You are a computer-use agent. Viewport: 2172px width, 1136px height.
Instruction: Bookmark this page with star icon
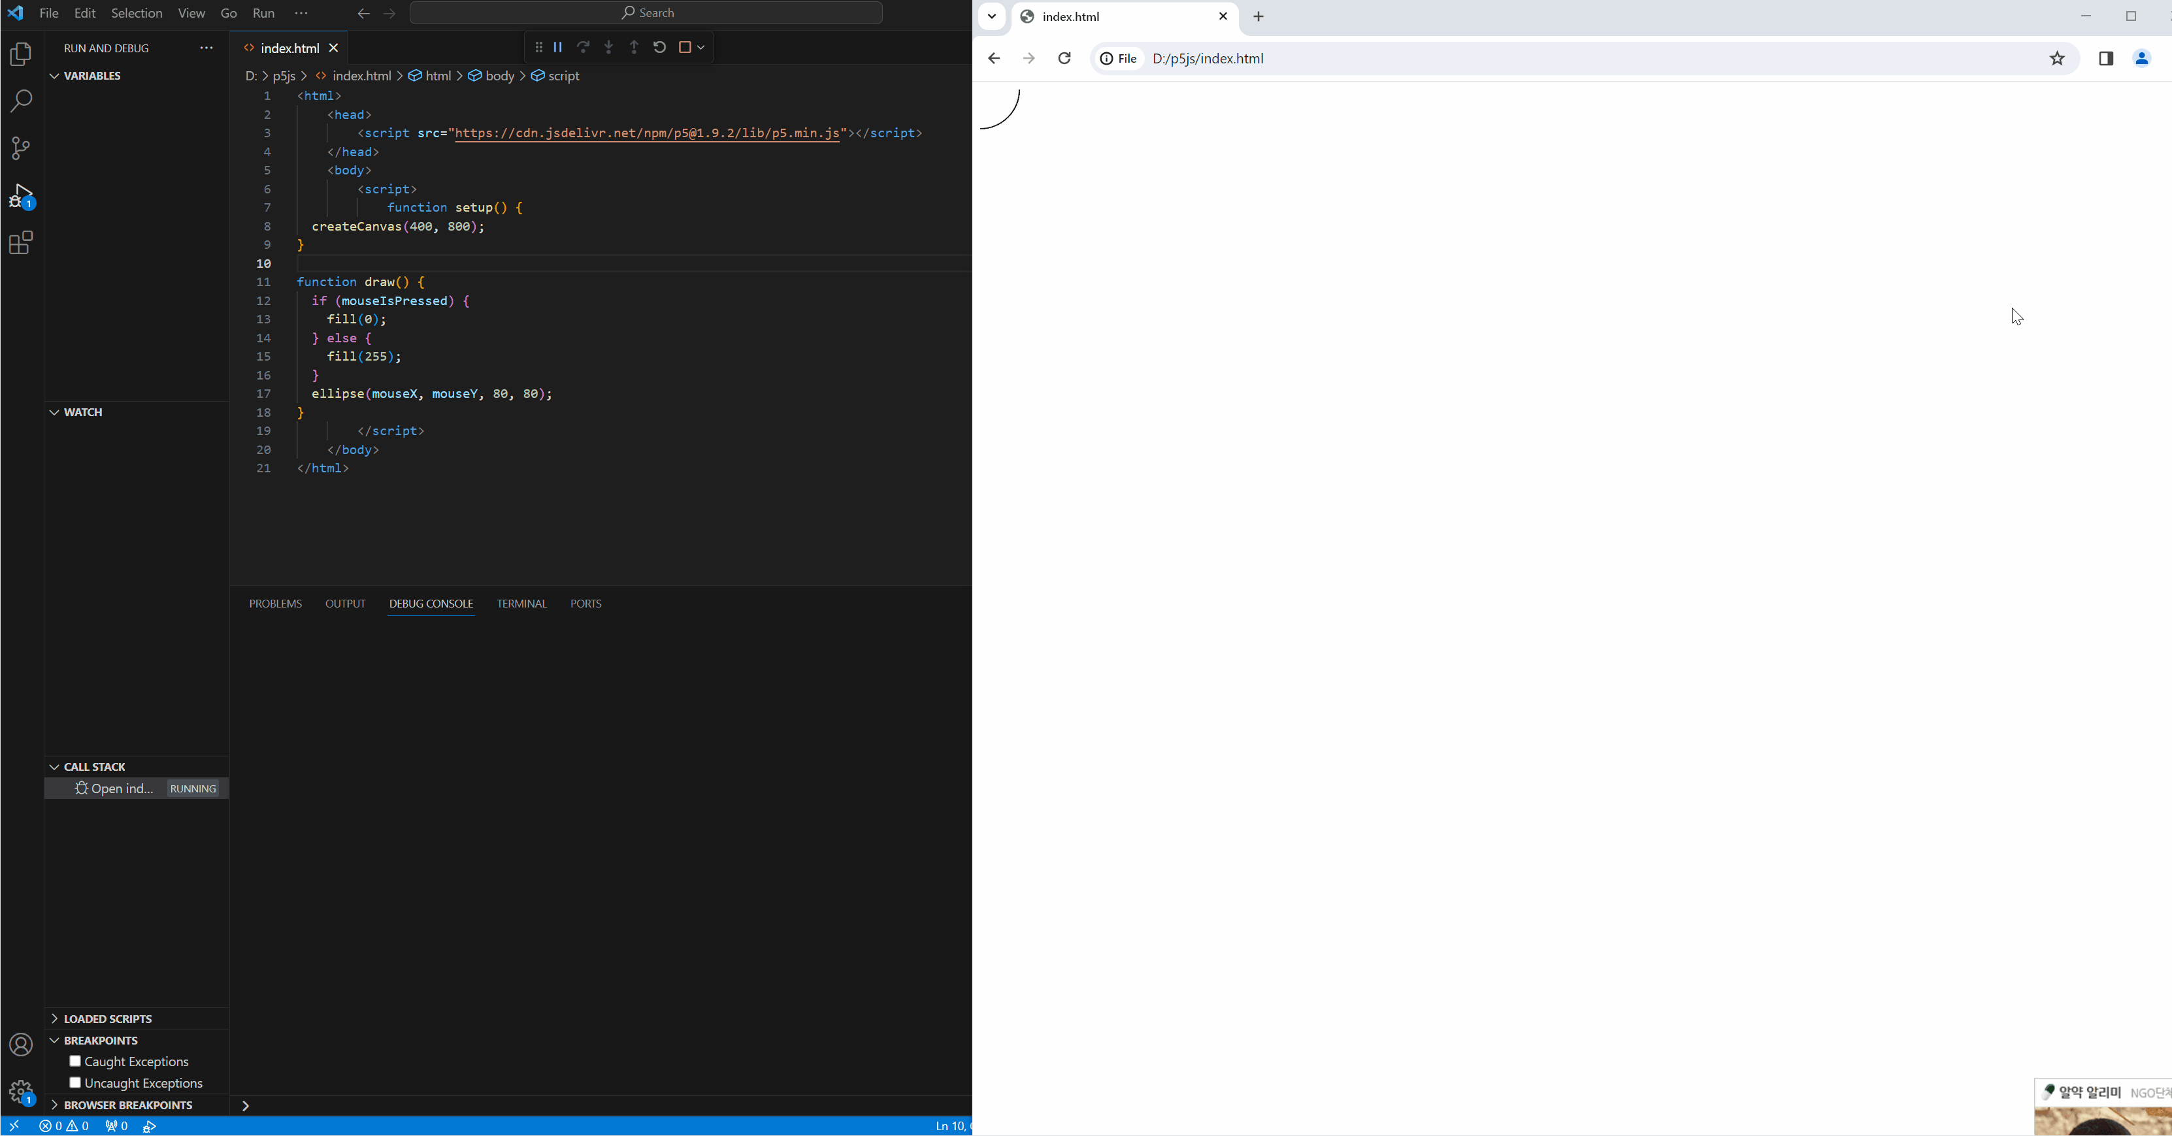coord(2058,58)
